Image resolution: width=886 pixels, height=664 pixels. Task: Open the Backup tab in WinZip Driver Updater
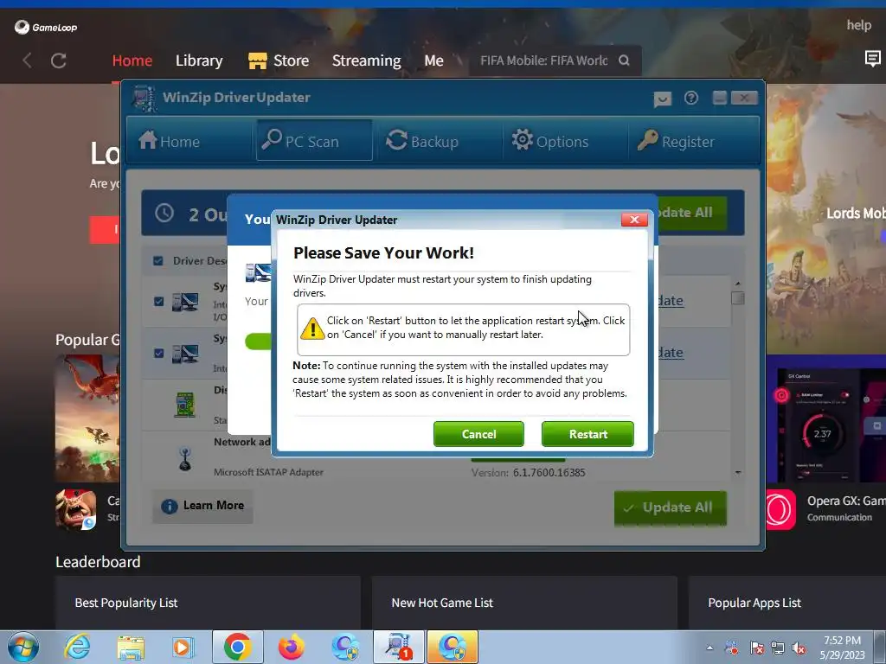pyautogui.click(x=422, y=141)
